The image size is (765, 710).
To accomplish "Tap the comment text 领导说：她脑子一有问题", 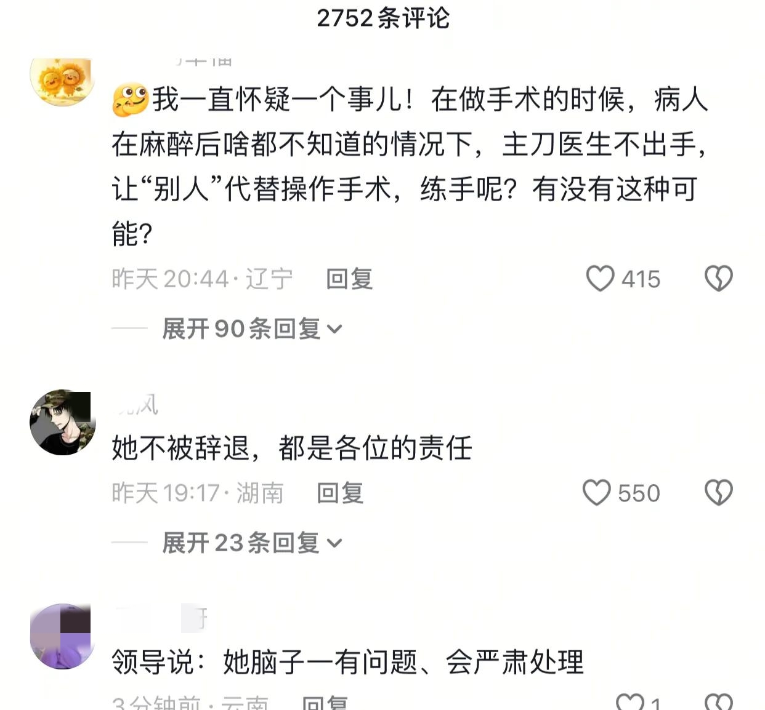I will 347,662.
